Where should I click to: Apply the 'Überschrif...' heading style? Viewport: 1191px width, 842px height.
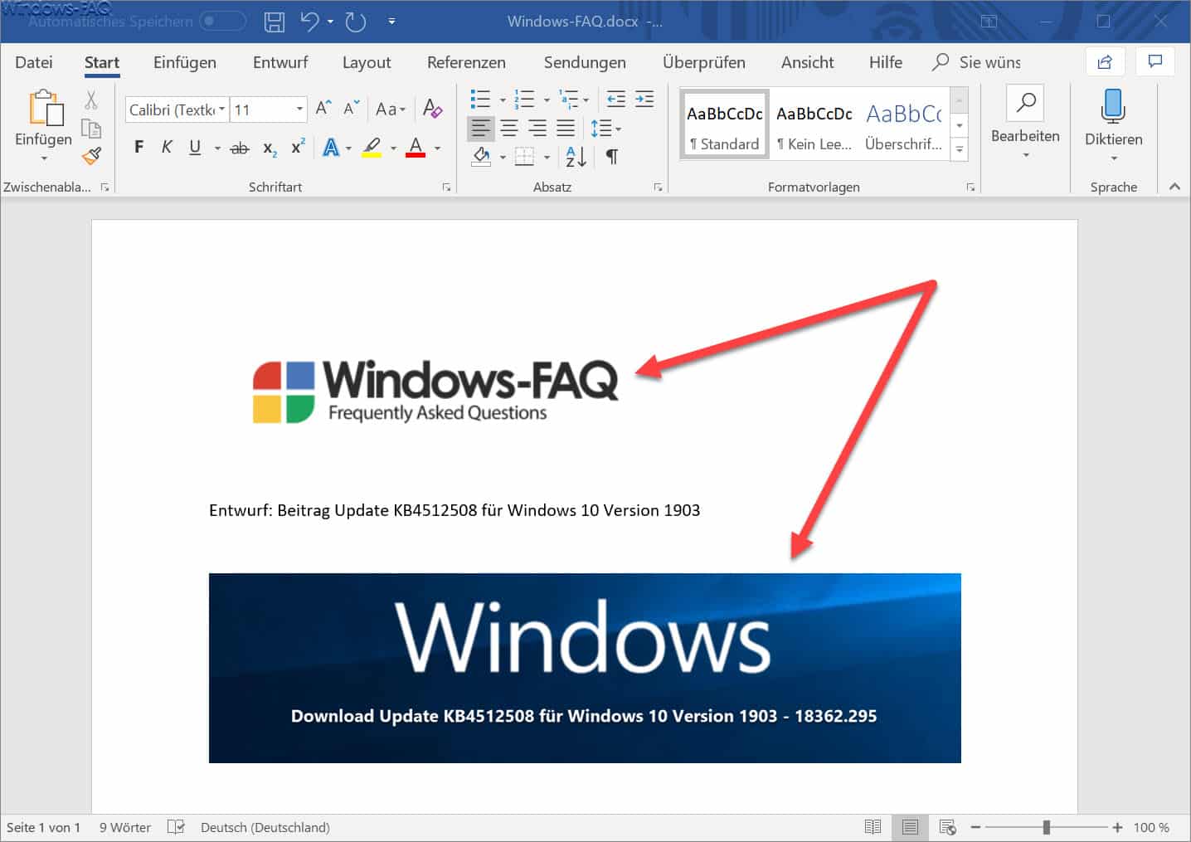coord(903,125)
